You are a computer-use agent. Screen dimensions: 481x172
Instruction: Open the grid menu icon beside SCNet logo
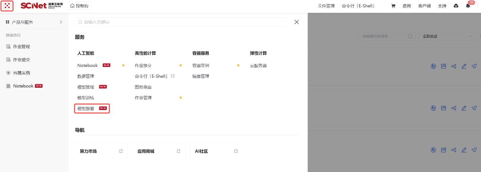(x=7, y=6)
